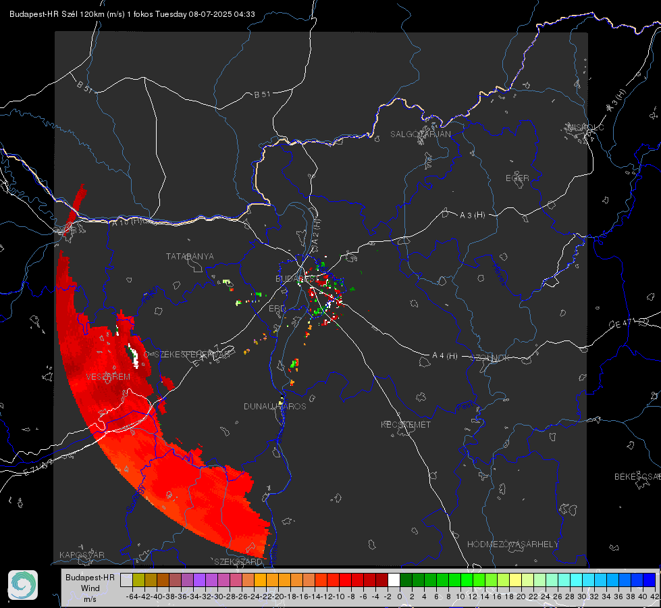Viewport: 661px width, 608px height.
Task: Pick the dark red swatch between -4 and -2
Action: coord(381,580)
